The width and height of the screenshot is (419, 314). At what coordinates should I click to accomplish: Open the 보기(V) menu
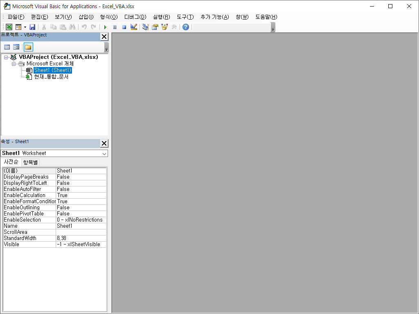pyautogui.click(x=63, y=17)
